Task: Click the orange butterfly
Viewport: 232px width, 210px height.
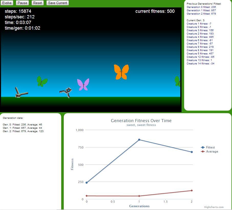Action: 121,72
